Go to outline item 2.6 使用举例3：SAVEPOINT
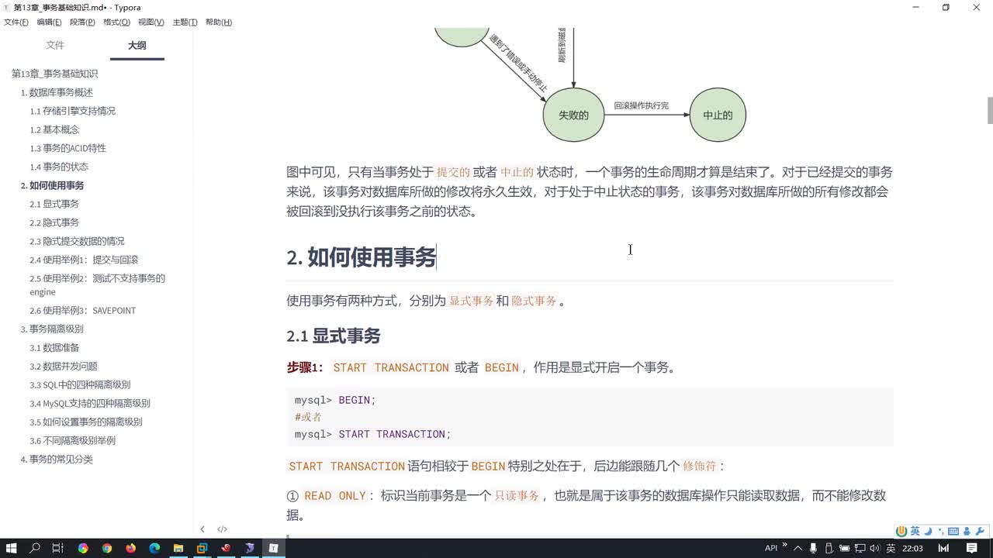This screenshot has height=558, width=993. pos(82,311)
